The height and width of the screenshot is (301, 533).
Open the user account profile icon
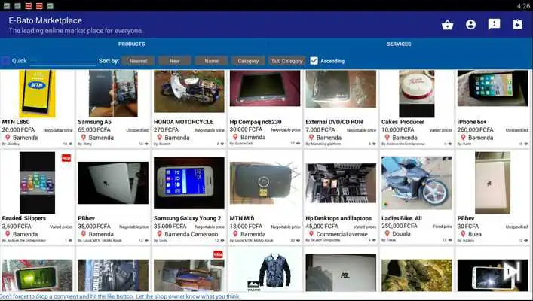[470, 24]
